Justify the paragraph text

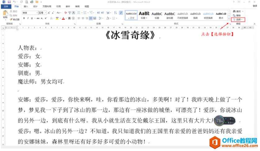(91, 18)
